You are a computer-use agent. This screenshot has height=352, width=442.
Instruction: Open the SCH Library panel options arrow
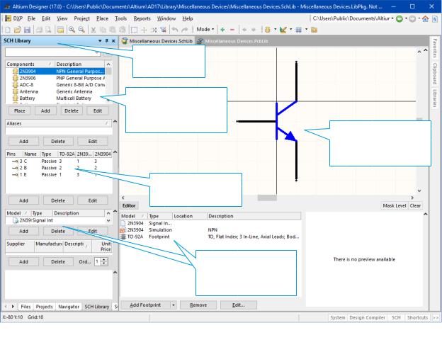pyautogui.click(x=100, y=41)
